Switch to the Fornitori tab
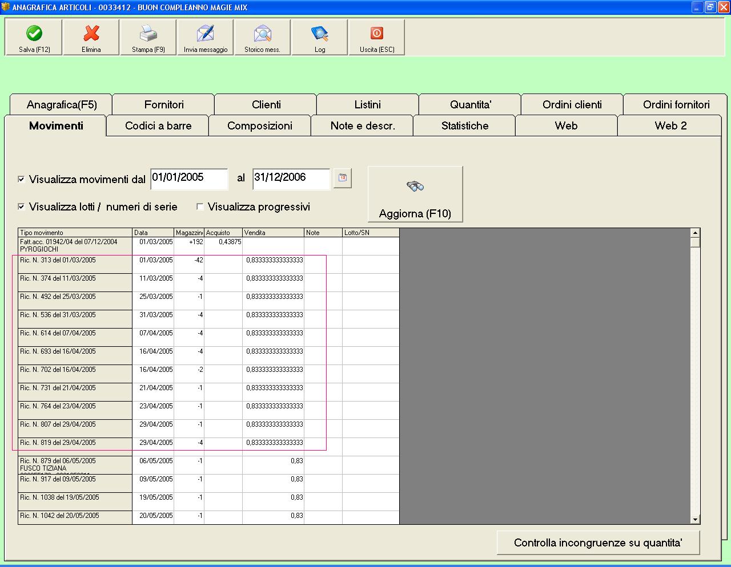The width and height of the screenshot is (731, 567). pos(164,104)
